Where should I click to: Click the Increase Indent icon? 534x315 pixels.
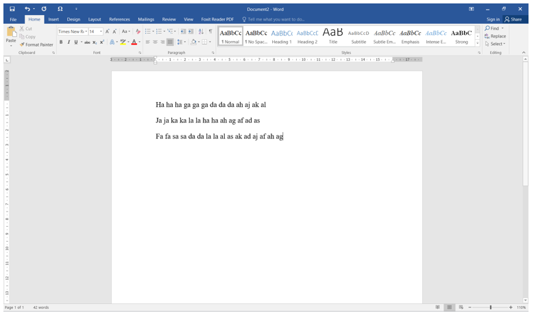click(191, 32)
